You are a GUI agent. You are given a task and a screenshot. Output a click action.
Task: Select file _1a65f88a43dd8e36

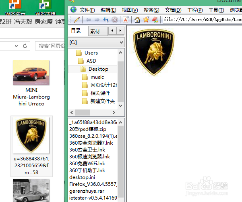[93, 122]
